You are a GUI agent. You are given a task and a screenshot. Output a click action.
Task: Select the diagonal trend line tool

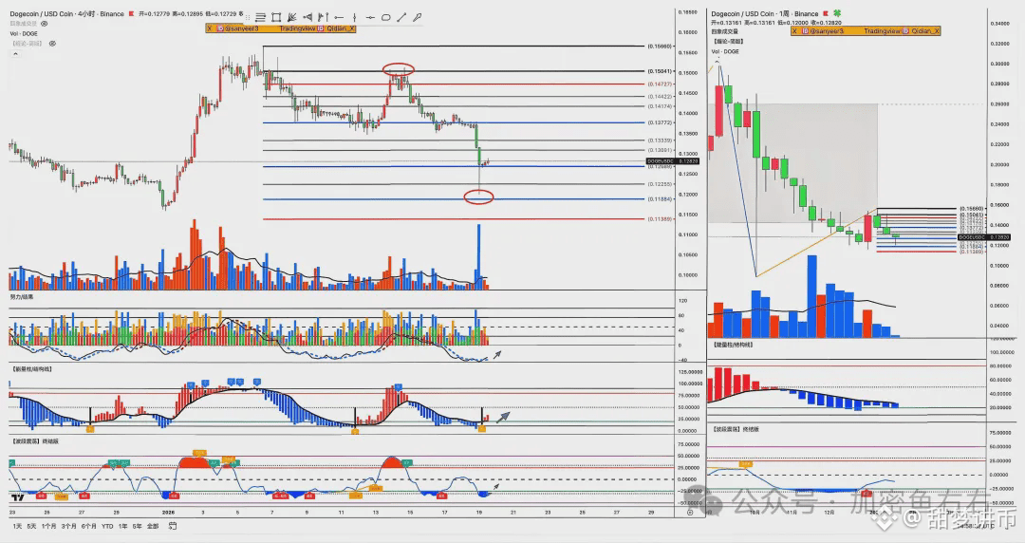pyautogui.click(x=401, y=18)
